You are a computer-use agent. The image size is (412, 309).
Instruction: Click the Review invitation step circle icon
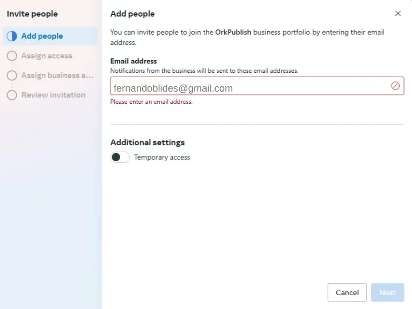[12, 95]
